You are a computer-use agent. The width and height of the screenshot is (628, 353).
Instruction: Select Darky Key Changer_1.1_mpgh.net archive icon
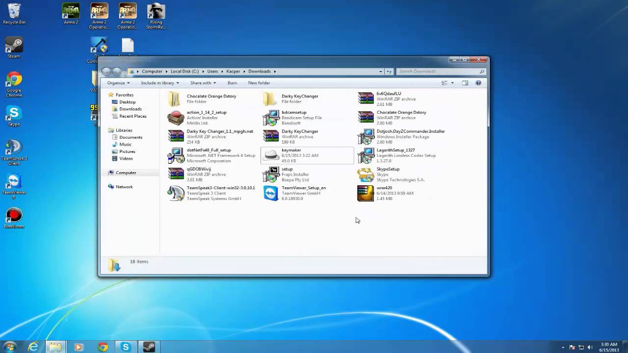(176, 136)
